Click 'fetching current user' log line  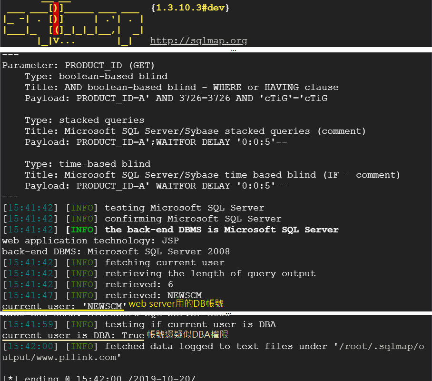point(114,262)
